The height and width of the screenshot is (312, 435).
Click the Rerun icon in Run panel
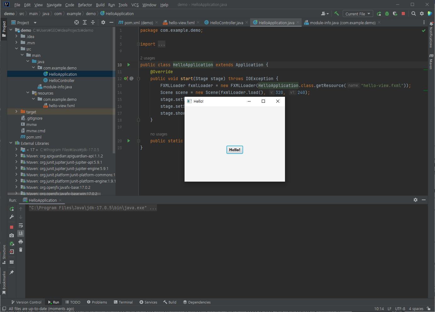coord(12,209)
